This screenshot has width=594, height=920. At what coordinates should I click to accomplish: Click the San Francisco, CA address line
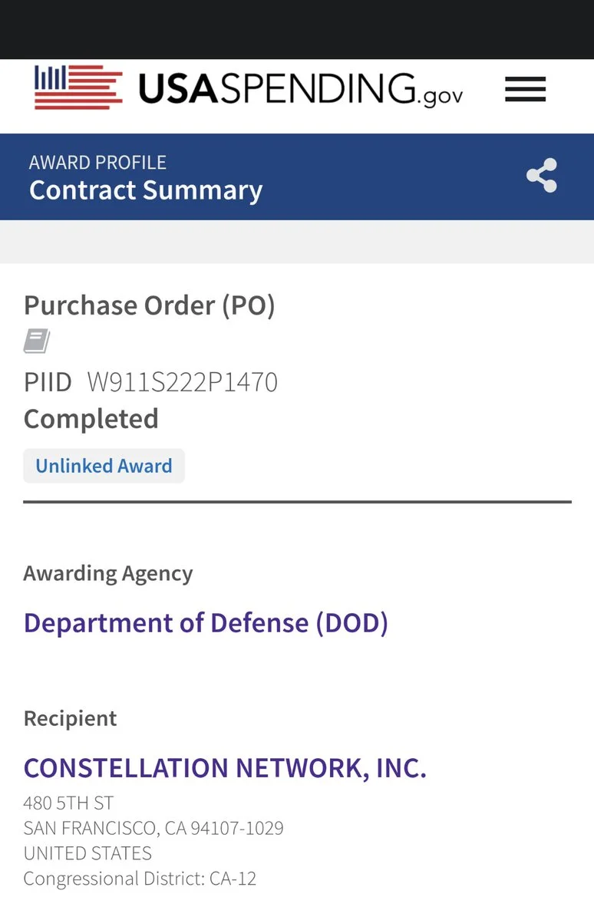click(153, 829)
